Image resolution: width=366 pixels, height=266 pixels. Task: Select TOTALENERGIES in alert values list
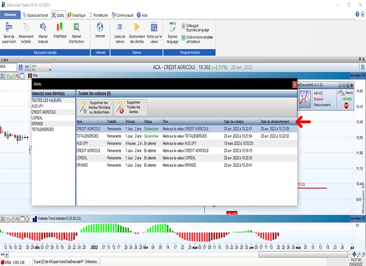(53, 130)
